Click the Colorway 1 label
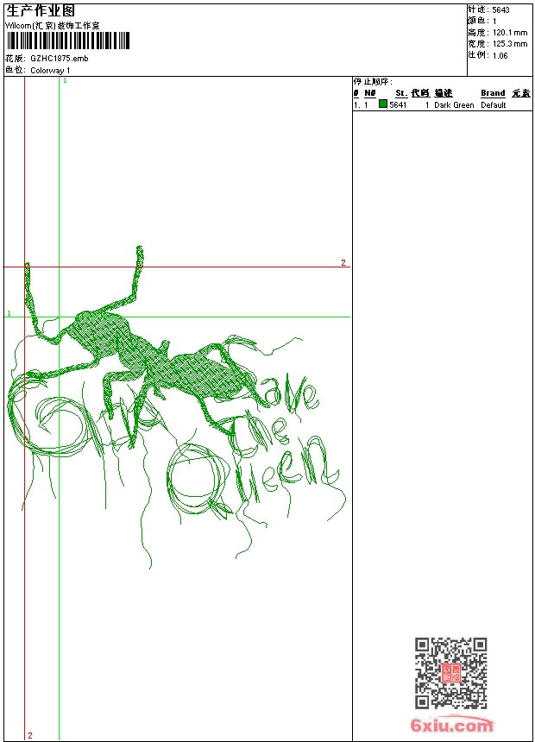 coord(50,71)
